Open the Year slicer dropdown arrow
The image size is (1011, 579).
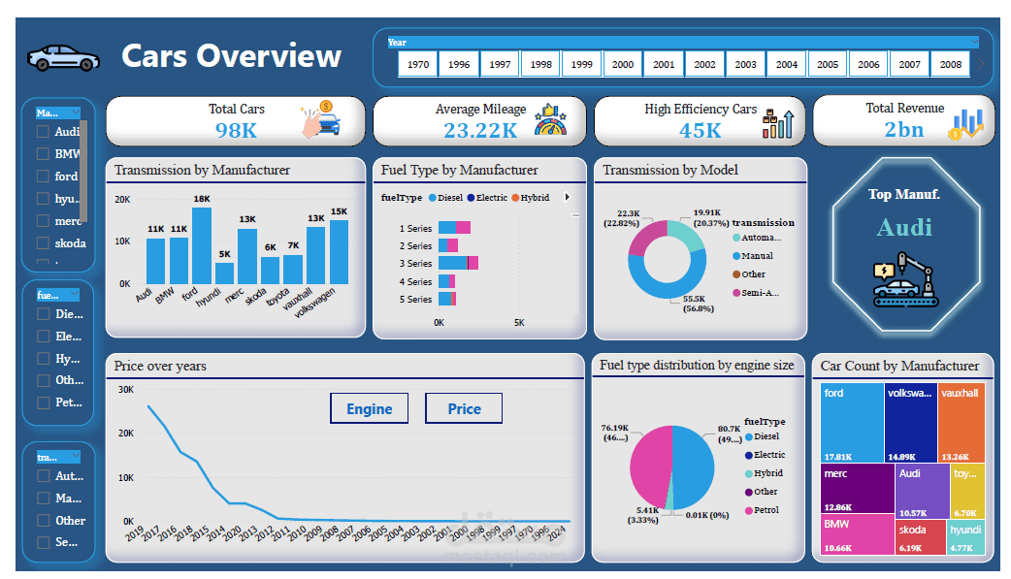(x=975, y=43)
